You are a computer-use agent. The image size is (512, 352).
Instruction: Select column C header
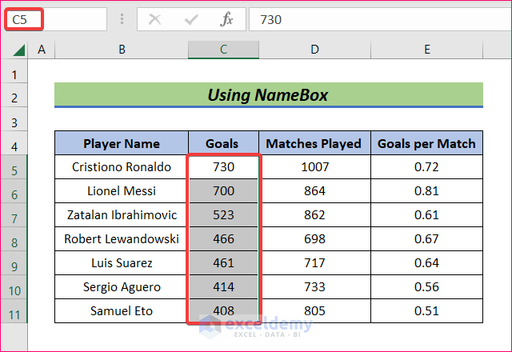click(223, 50)
